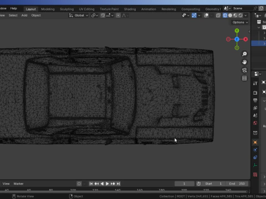Open the Collection properties tab

point(255,133)
